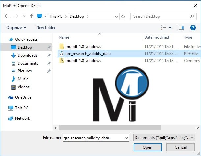Select Desktop in address breadcrumb

tap(77, 16)
